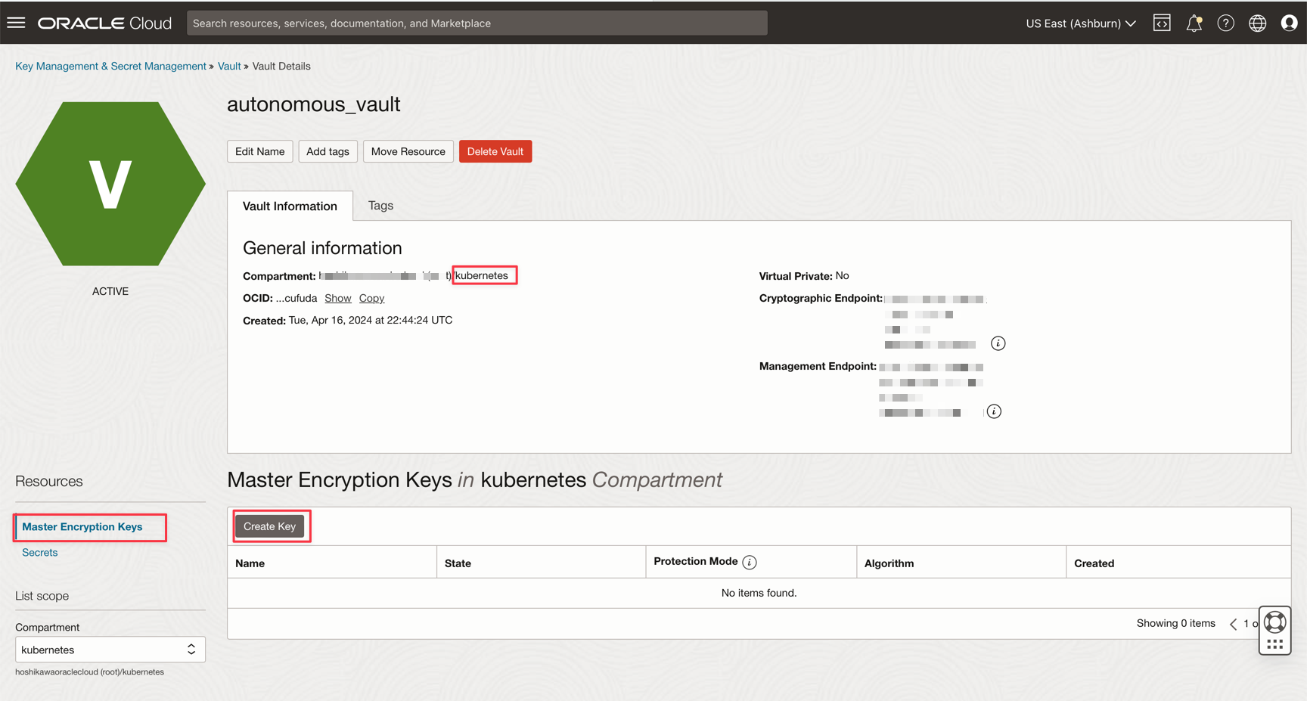Click the Move Resource button

tap(408, 151)
